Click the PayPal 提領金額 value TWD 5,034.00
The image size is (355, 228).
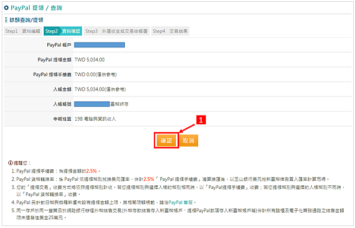[90, 60]
